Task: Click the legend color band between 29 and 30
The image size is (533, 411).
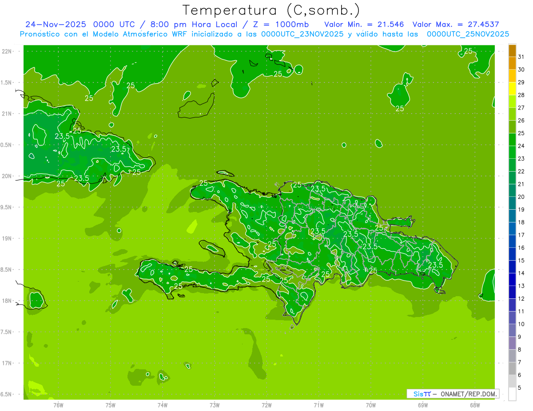Action: [x=512, y=76]
